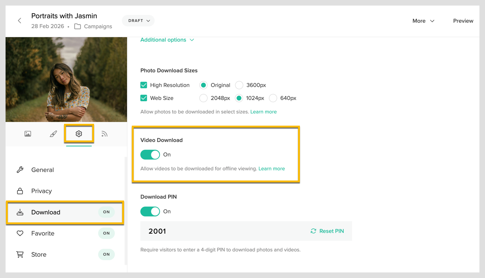
Task: Open the activity feed icon beside settings
Action: coord(104,134)
